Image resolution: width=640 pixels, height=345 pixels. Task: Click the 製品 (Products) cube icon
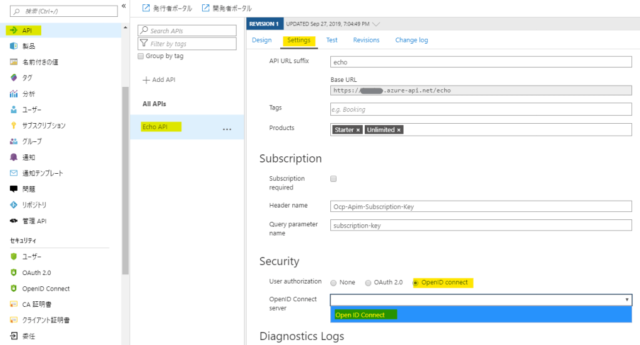(x=13, y=46)
